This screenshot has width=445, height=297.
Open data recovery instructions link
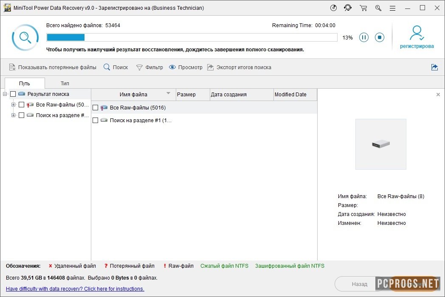pos(75,289)
